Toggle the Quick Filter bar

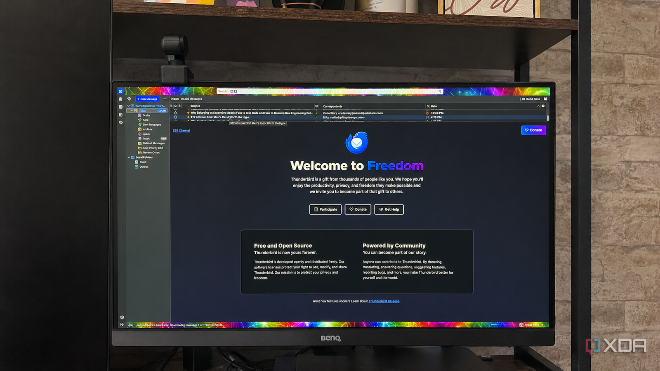(531, 99)
